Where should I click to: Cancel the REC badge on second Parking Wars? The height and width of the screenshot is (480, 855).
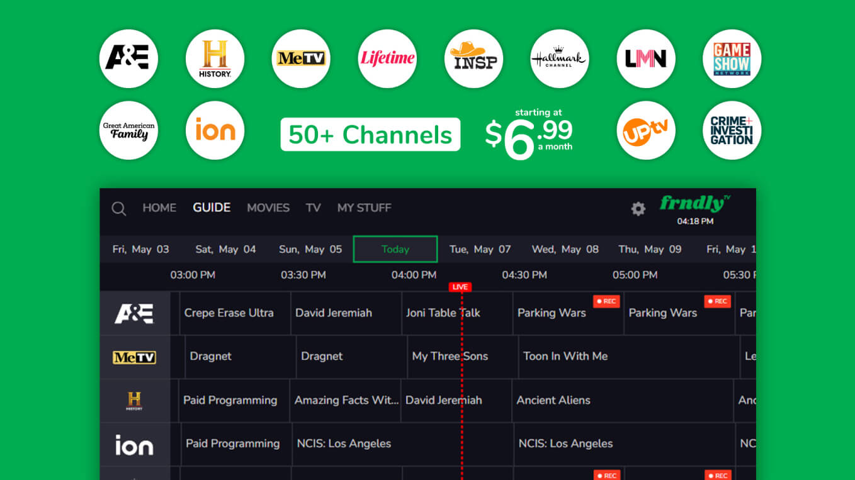[717, 301]
